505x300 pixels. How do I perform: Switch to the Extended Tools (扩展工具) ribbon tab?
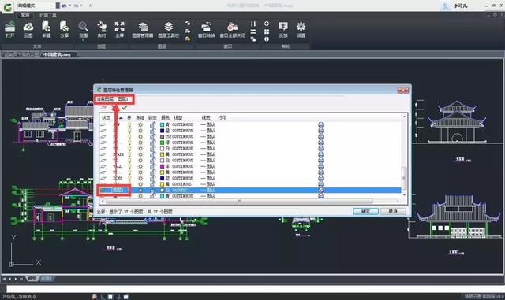point(48,15)
